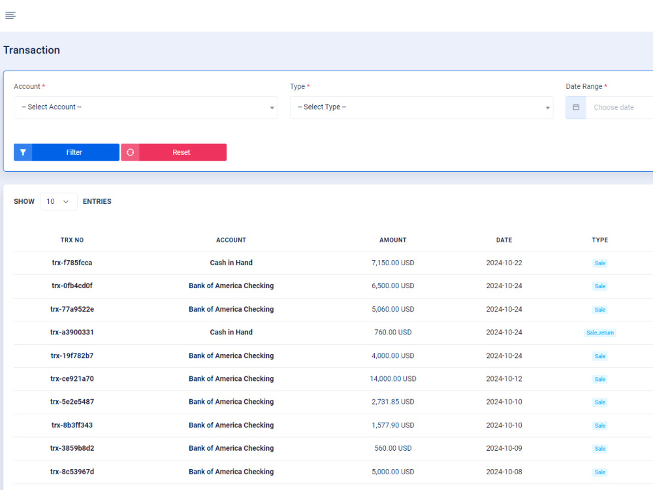Viewport: 653px width, 490px height.
Task: Click the 5,060.00 USD amount
Action: 392,309
